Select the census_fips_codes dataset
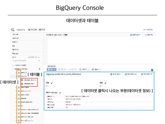The height and width of the screenshot is (124, 165). click(x=27, y=121)
